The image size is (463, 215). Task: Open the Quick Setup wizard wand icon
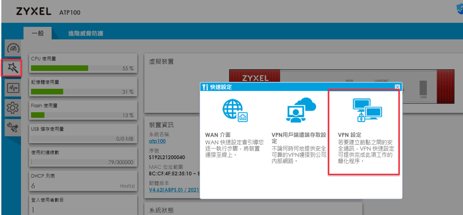12,68
